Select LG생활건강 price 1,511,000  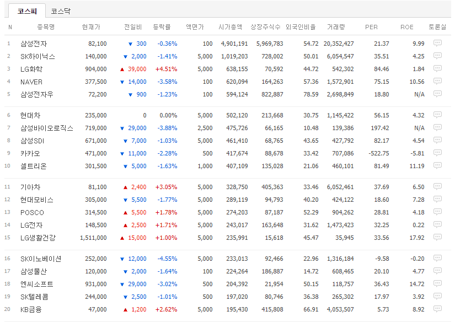[93, 238]
